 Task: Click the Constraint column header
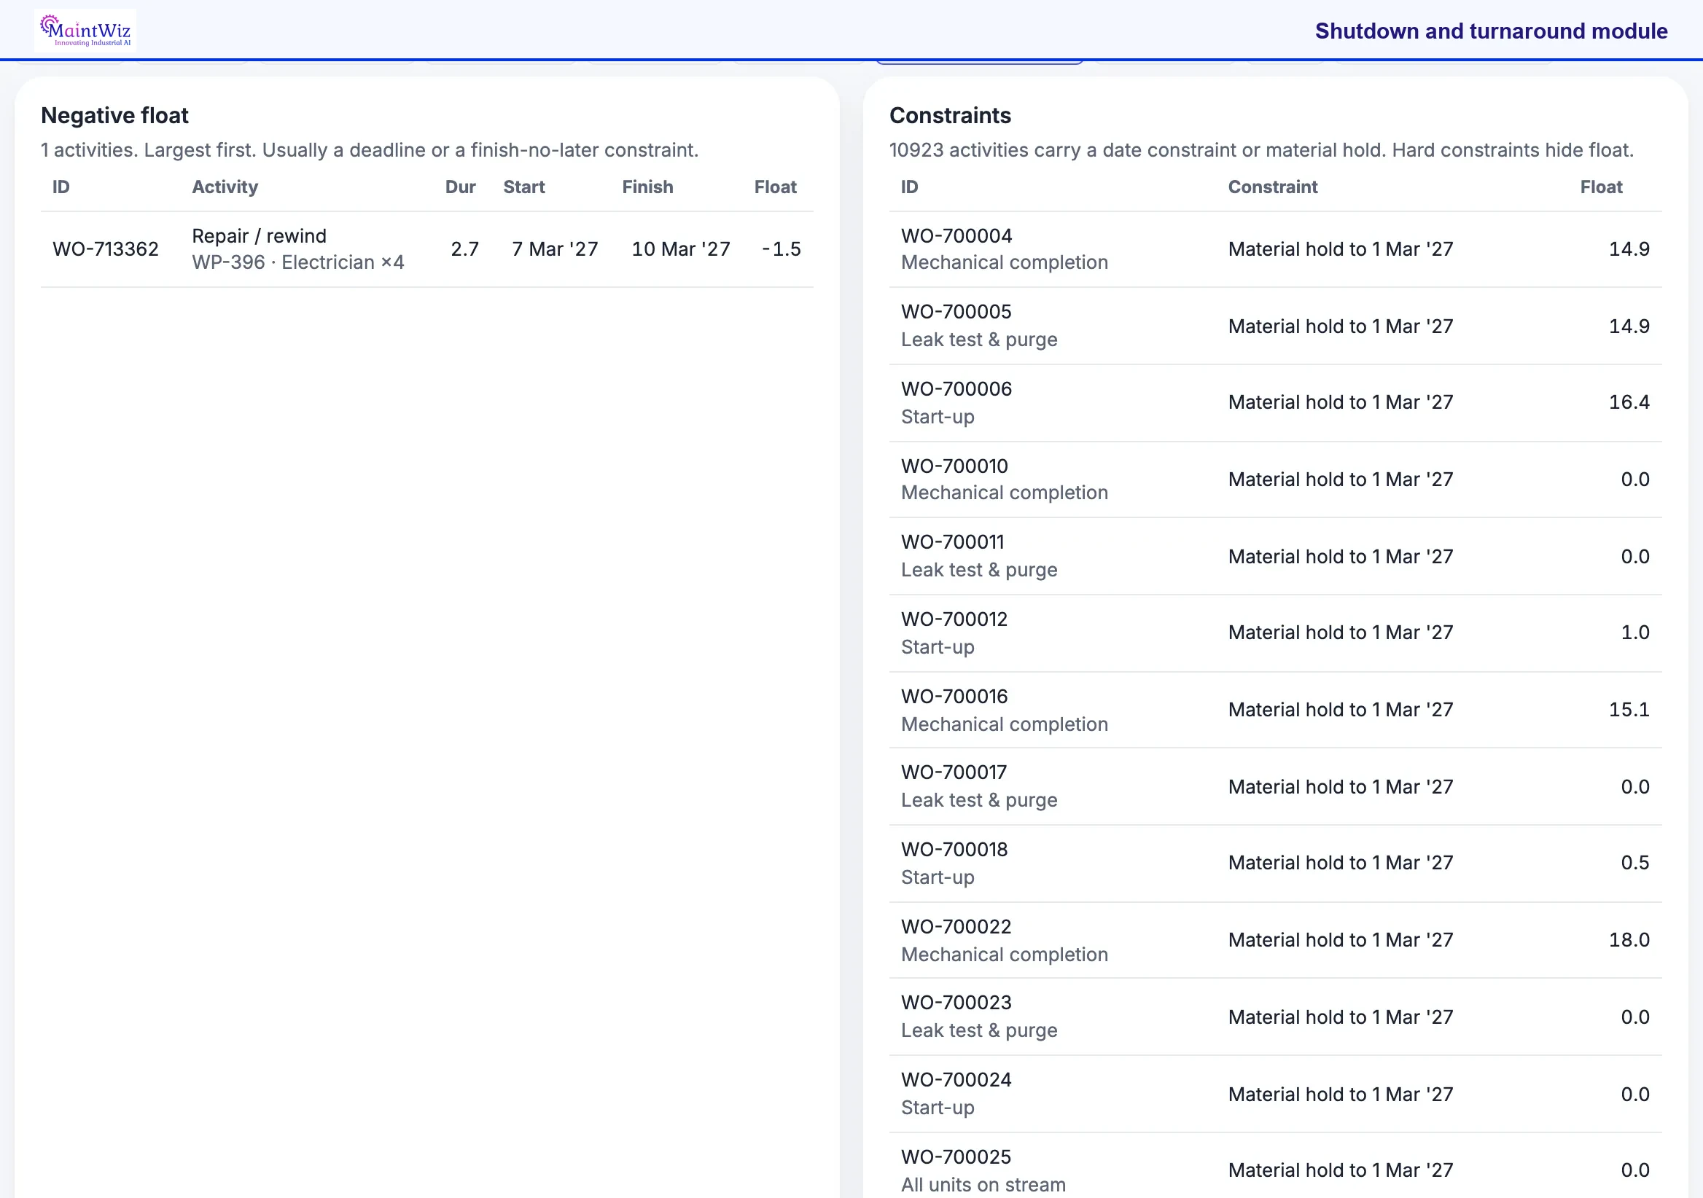coord(1273,187)
